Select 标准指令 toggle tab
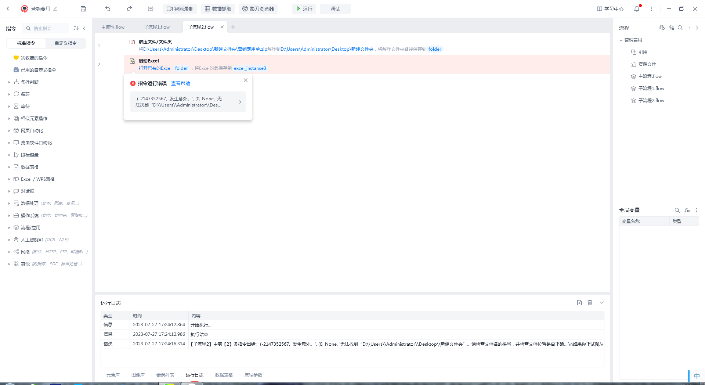Viewport: 705px width, 385px height. 26,43
